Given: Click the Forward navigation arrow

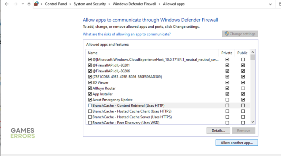Looking at the screenshot, I should click(x=15, y=4).
